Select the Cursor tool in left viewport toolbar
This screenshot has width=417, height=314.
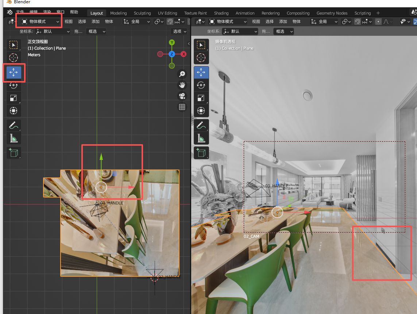pos(13,58)
